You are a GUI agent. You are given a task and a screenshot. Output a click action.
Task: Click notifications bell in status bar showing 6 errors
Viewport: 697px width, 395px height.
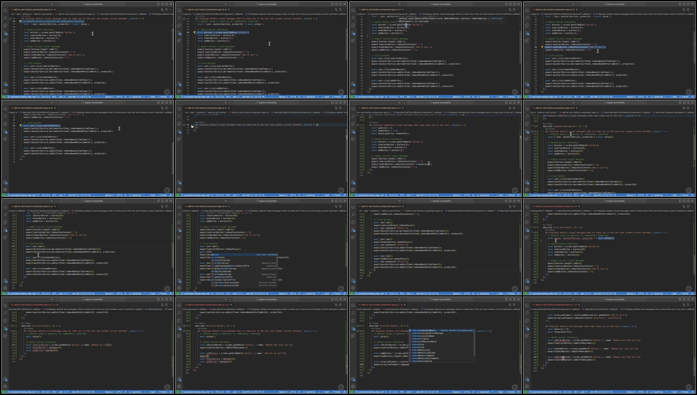tap(344, 392)
